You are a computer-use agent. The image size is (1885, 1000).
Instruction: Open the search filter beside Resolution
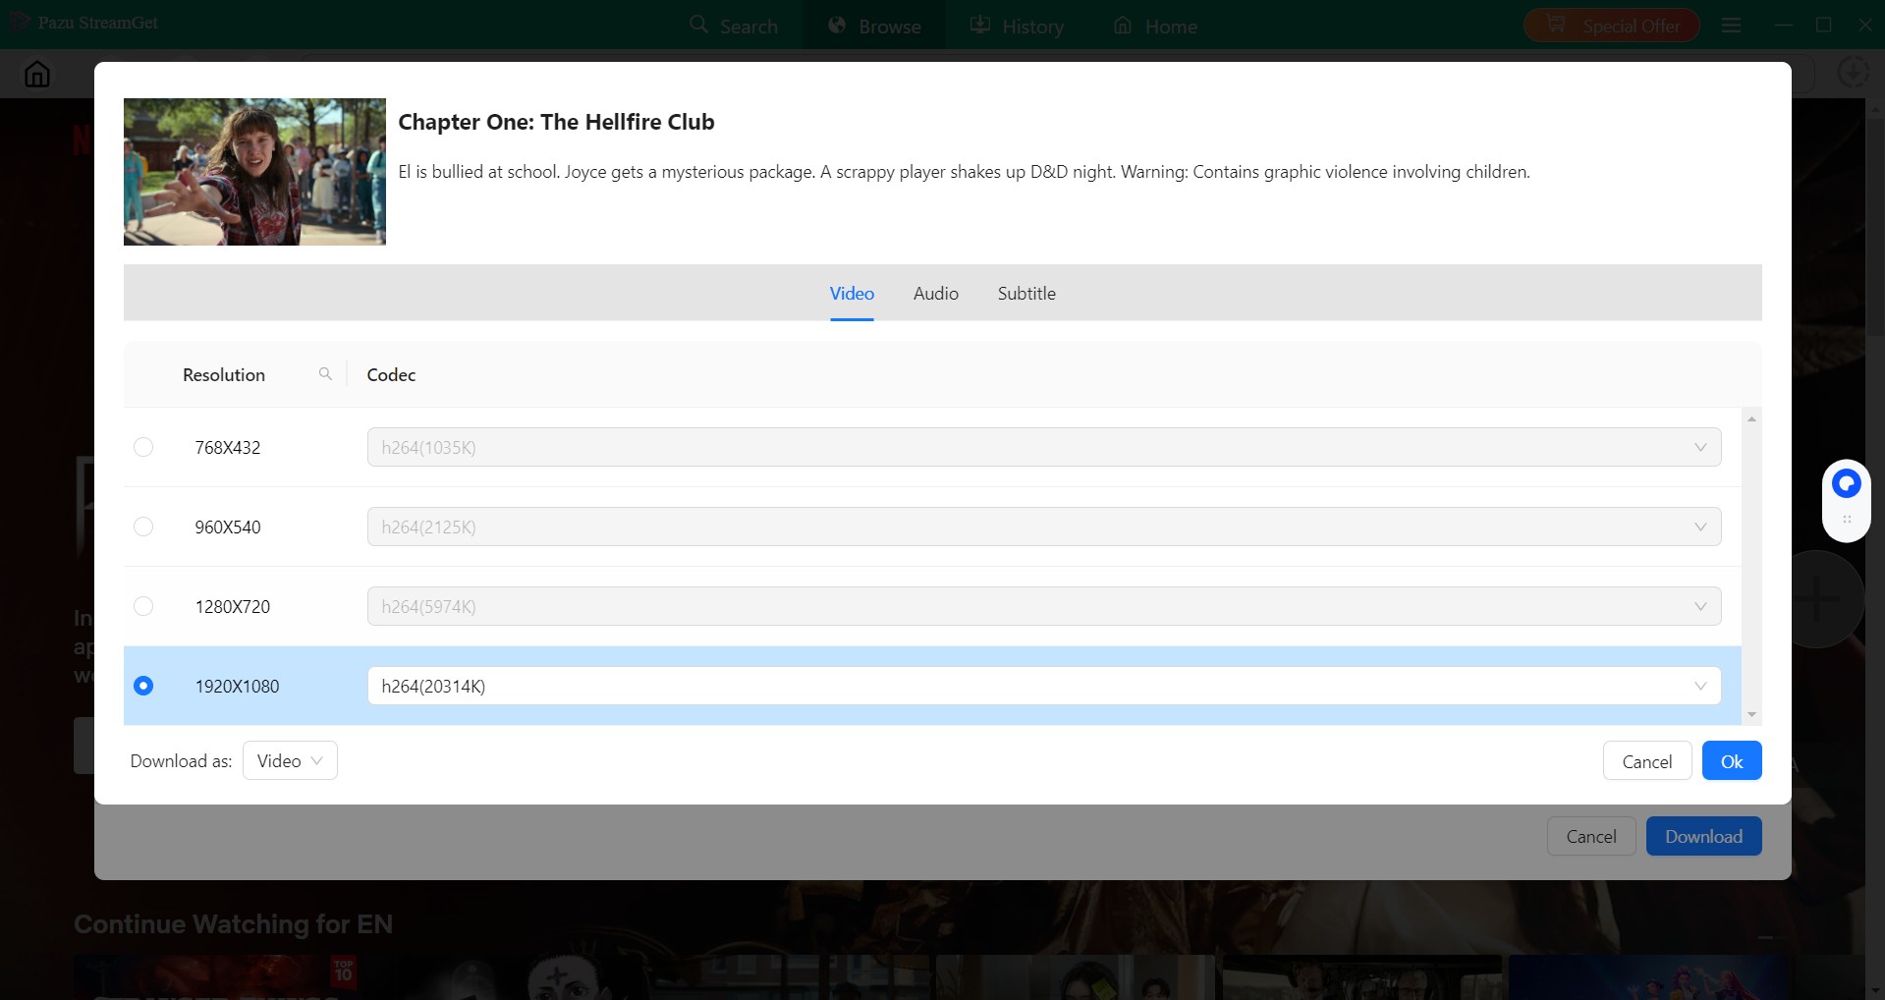tap(325, 374)
